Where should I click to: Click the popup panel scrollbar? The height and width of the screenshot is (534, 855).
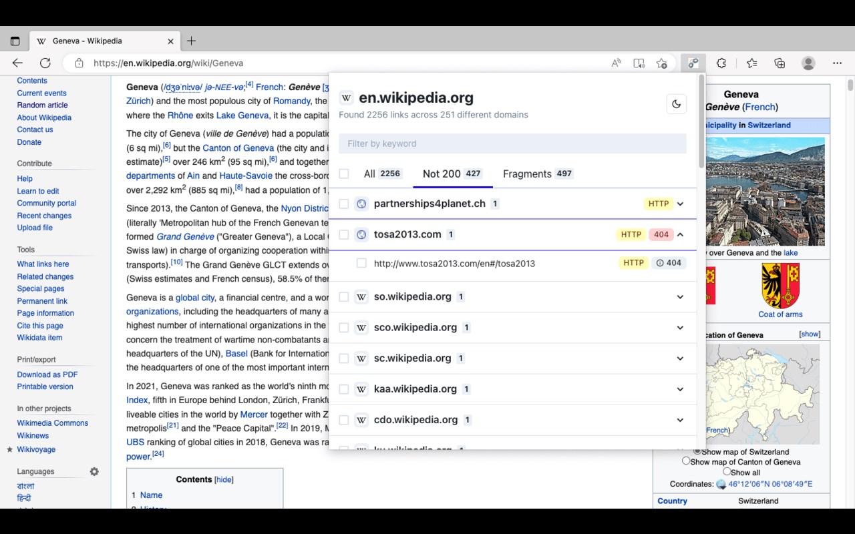point(701,120)
